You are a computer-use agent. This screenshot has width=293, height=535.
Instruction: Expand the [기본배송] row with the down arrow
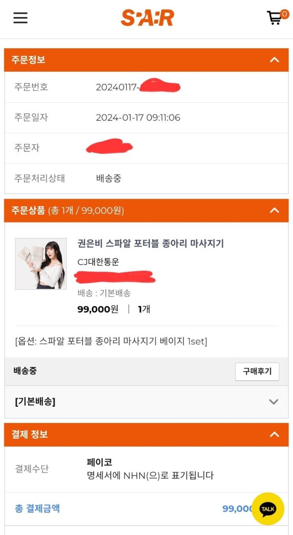[x=273, y=402]
